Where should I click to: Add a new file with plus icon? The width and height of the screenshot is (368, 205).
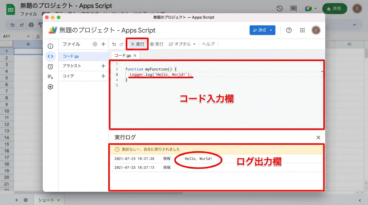pyautogui.click(x=103, y=44)
